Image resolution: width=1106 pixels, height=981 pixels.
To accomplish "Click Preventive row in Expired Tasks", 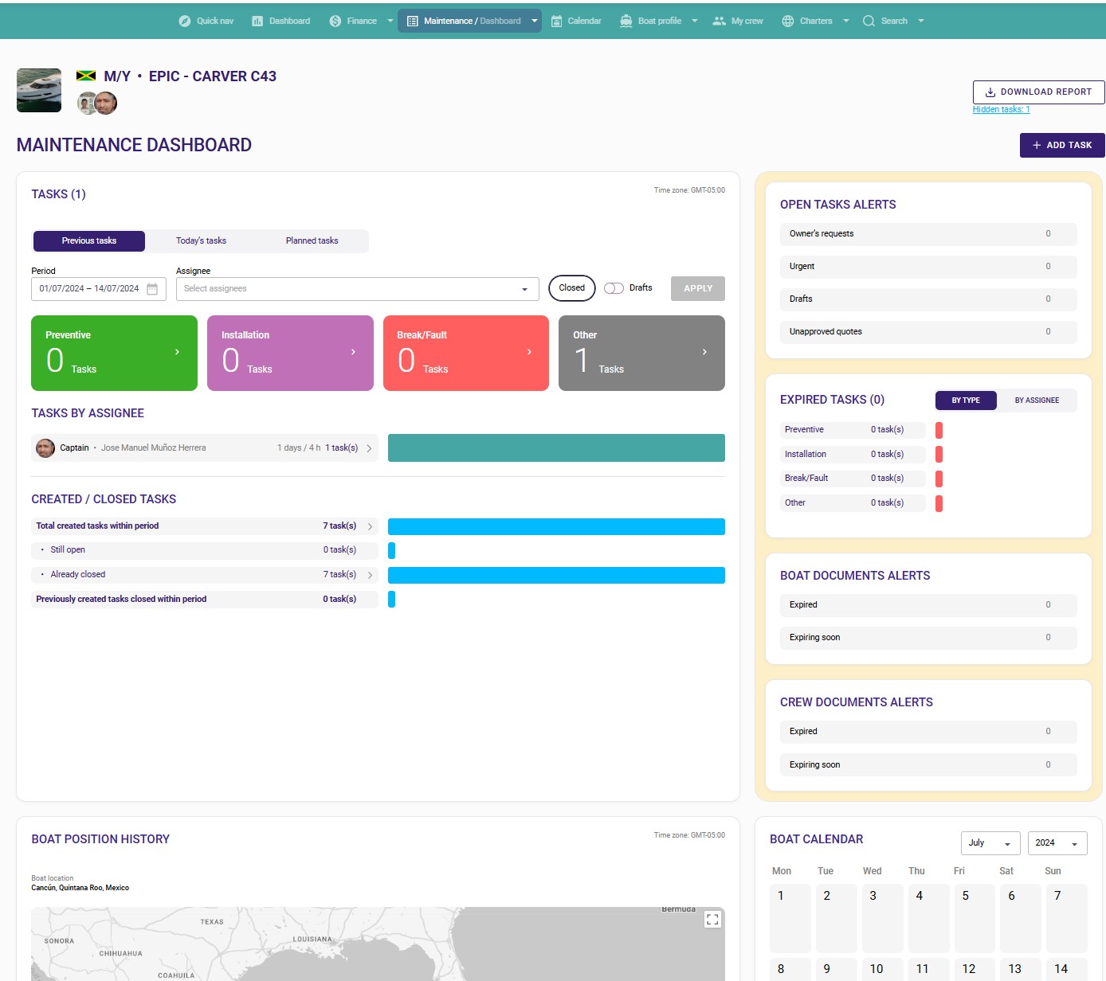I will coord(853,430).
